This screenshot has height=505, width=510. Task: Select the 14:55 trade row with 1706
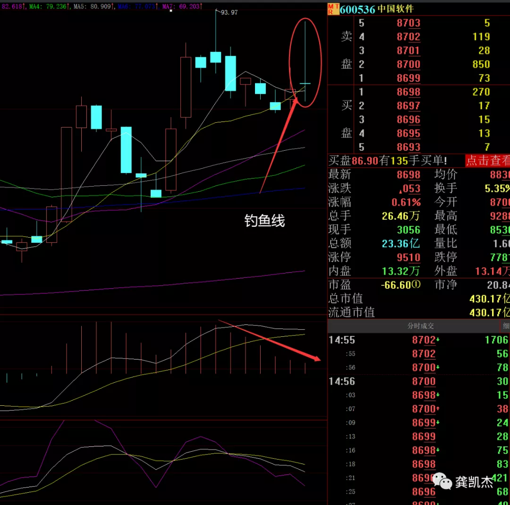tap(418, 340)
